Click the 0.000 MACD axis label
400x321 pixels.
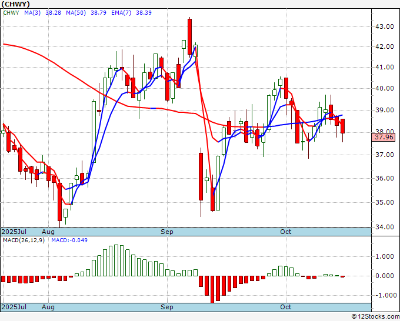click(x=384, y=276)
